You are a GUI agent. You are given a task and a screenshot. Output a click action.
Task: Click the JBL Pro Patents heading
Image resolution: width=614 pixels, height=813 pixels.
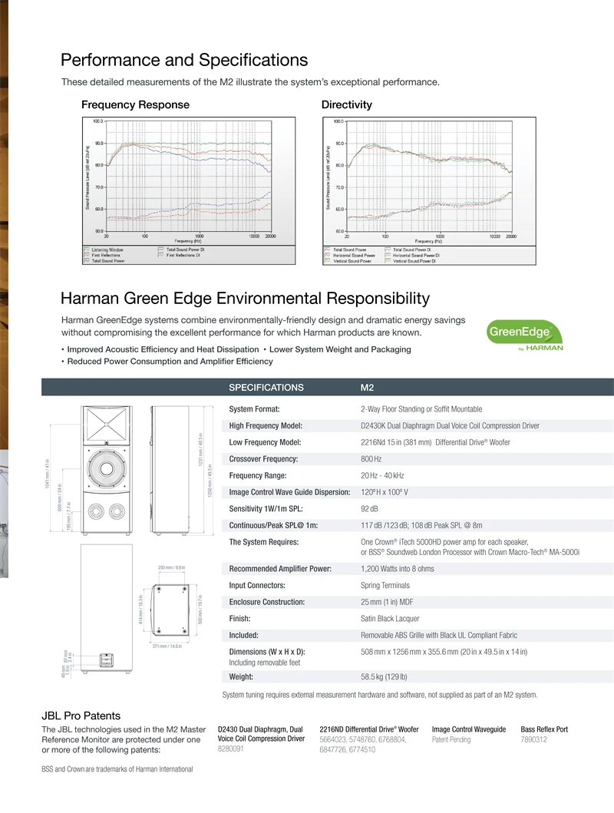(81, 716)
